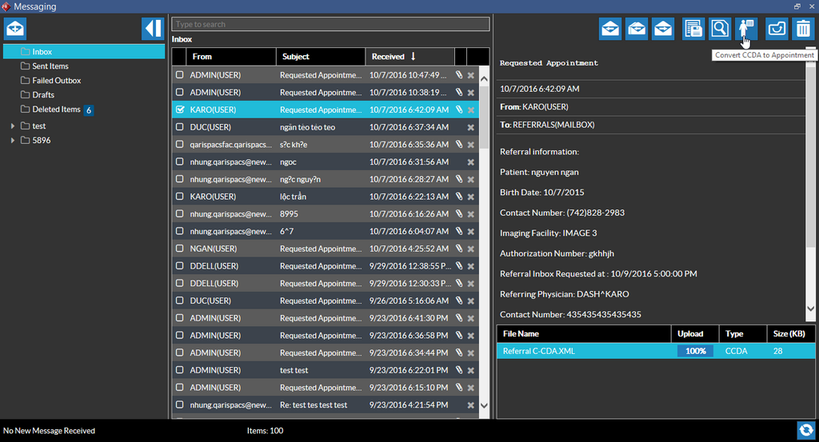Image resolution: width=819 pixels, height=442 pixels.
Task: Click the move-to-folder icon
Action: coord(777,29)
